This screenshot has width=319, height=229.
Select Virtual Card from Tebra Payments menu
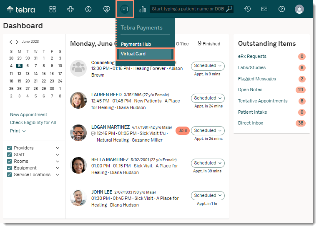click(x=144, y=54)
